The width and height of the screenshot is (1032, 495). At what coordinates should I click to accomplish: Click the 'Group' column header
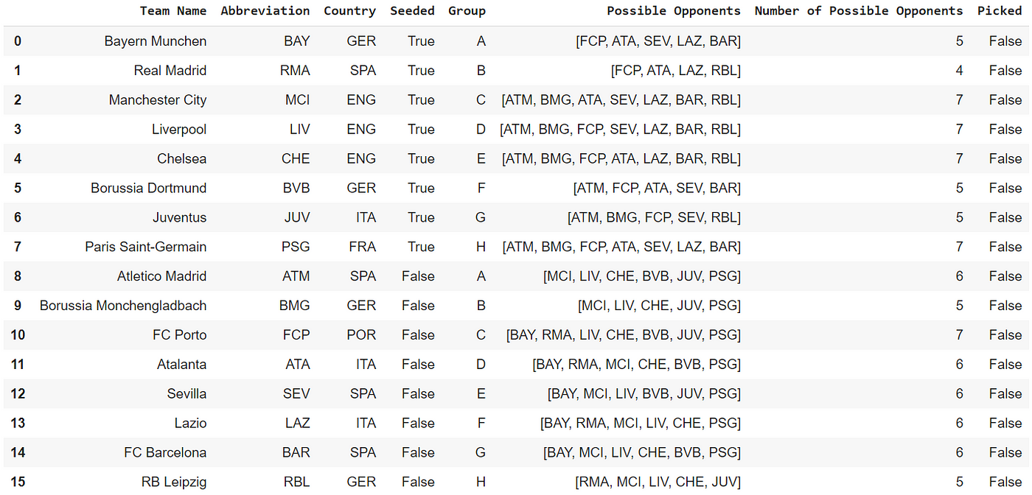point(467,11)
